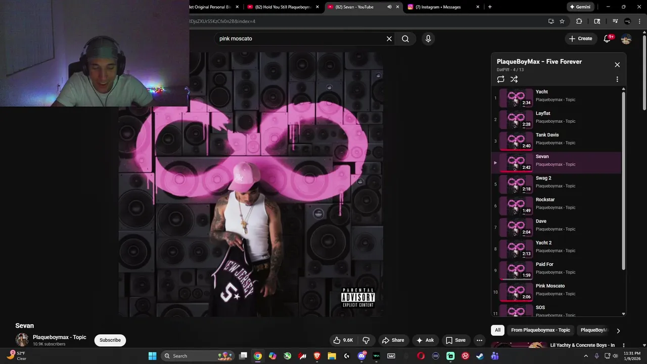Play 'Paid For' from the playlist

click(x=556, y=270)
